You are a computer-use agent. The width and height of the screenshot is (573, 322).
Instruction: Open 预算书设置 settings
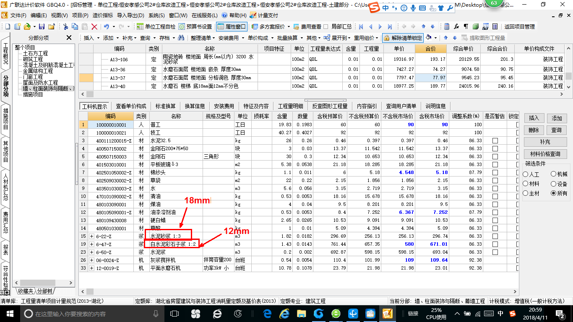[x=195, y=26]
